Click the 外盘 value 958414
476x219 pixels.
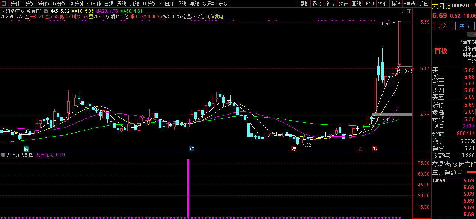click(x=466, y=133)
